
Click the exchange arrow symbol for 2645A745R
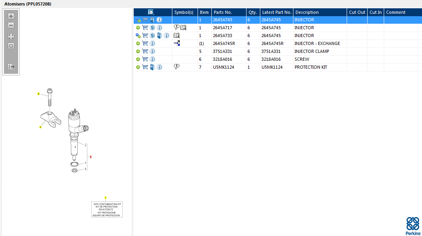click(177, 43)
